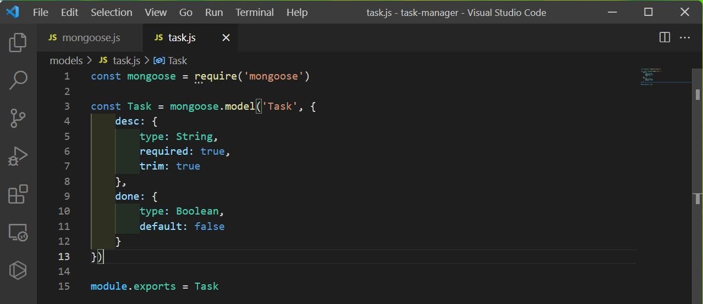Click Boolean type on line 10
The height and width of the screenshot is (304, 703).
coord(197,211)
